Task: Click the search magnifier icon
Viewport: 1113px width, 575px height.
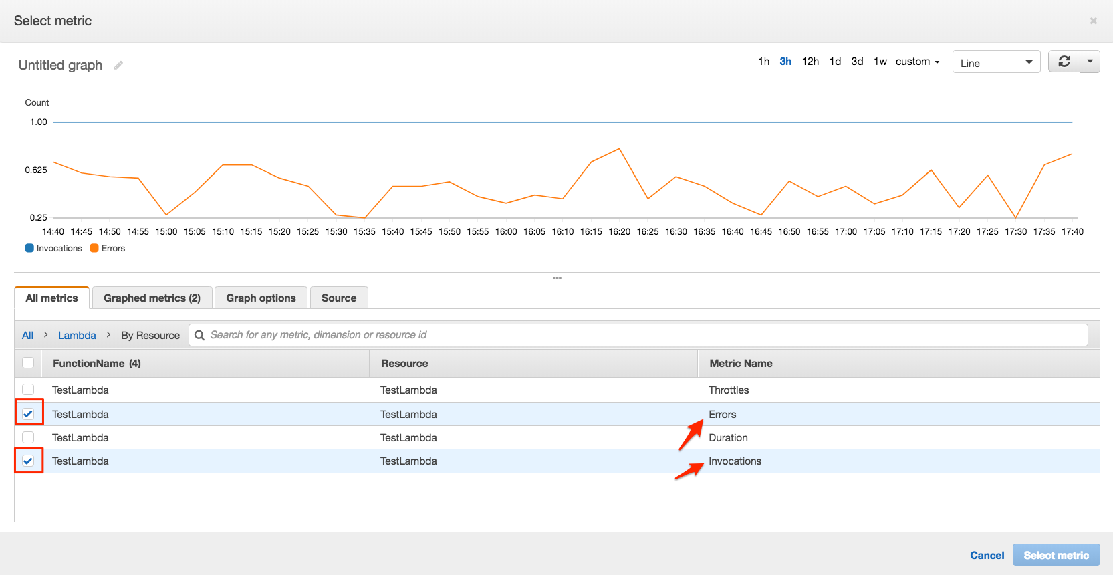Action: pos(199,335)
